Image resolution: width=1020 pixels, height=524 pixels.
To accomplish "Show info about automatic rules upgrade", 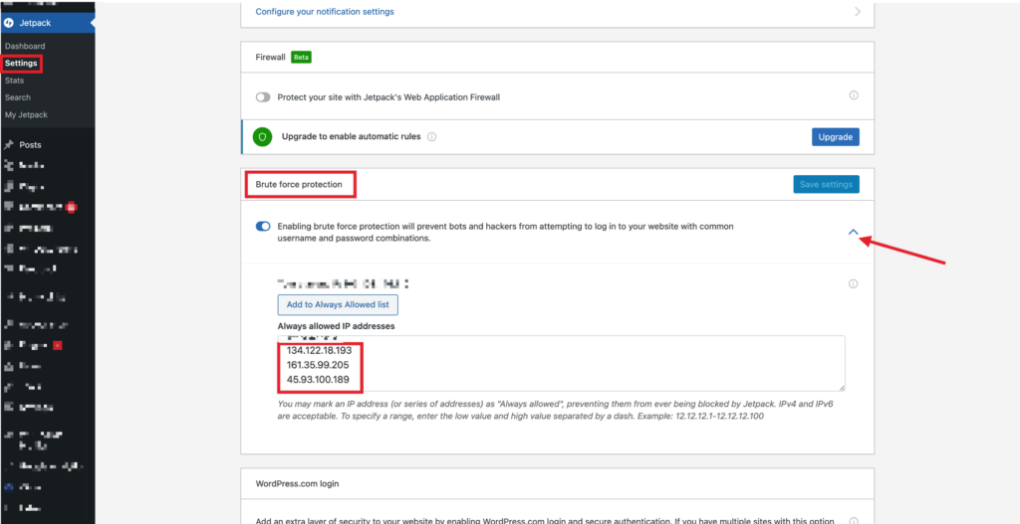I will [x=432, y=137].
